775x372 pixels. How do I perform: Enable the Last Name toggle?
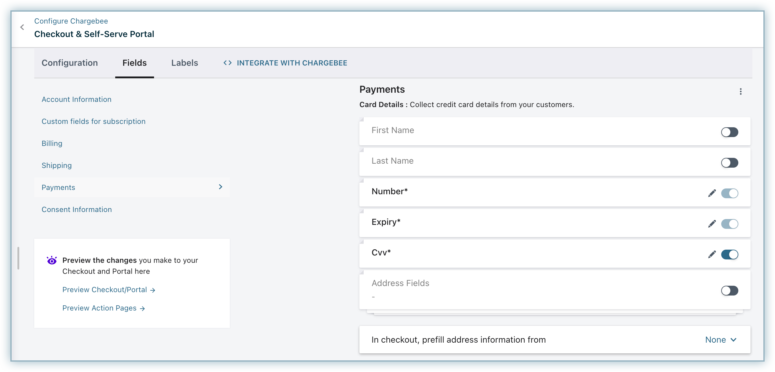point(729,163)
